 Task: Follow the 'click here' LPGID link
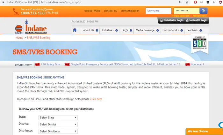96,99
